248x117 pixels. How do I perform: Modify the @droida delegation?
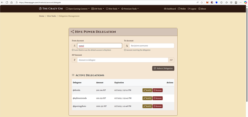click(x=147, y=90)
